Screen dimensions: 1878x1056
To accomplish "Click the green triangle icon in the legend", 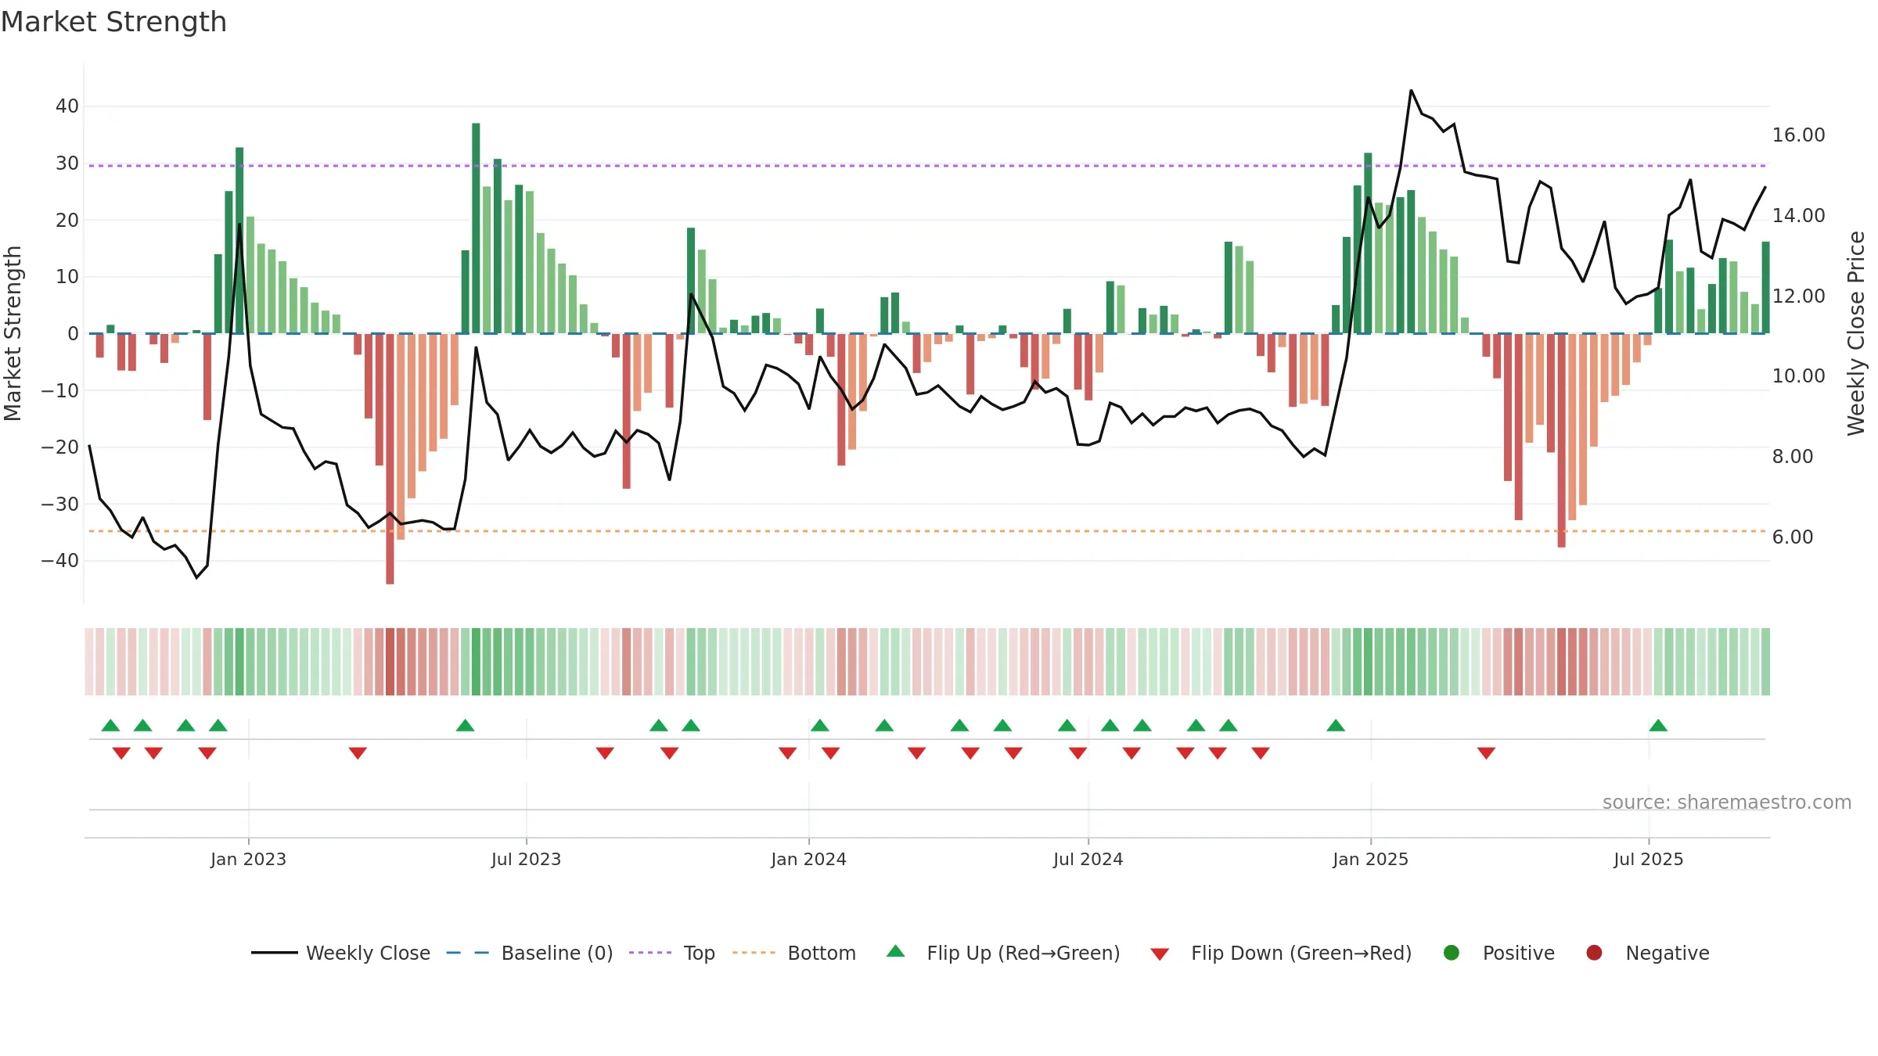I will tap(896, 951).
